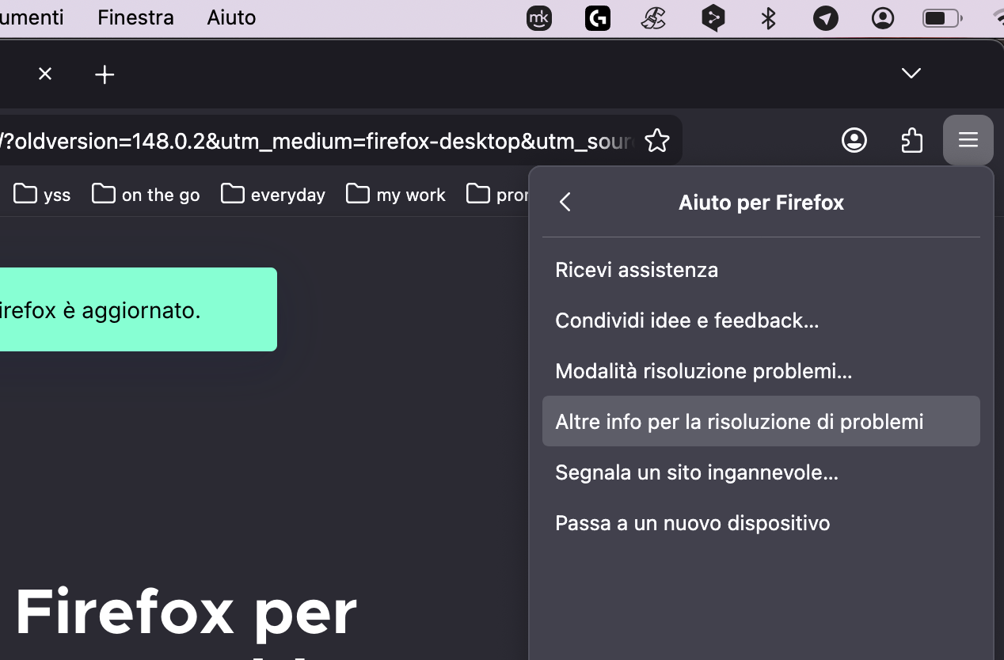This screenshot has height=660, width=1004.
Task: Open the Aiuto menu in the menu bar
Action: pyautogui.click(x=230, y=17)
